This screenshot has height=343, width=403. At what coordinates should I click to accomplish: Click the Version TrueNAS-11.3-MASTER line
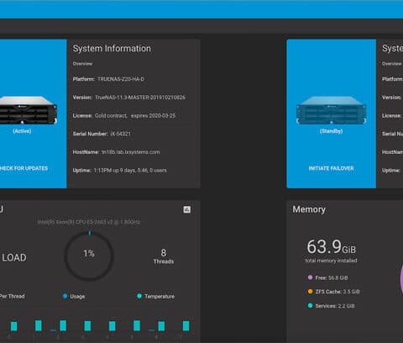tap(129, 98)
